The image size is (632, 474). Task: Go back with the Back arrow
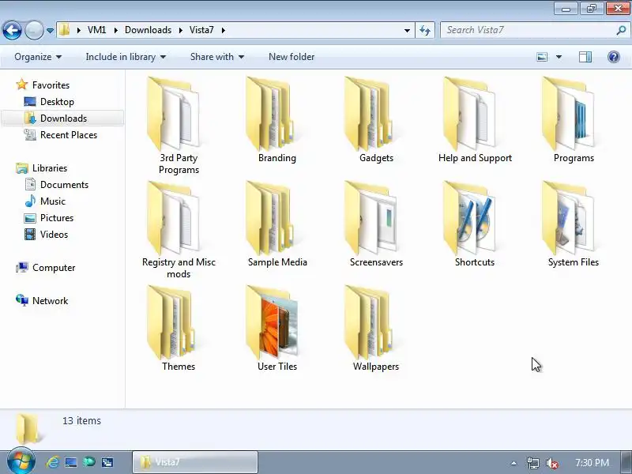pyautogui.click(x=12, y=30)
